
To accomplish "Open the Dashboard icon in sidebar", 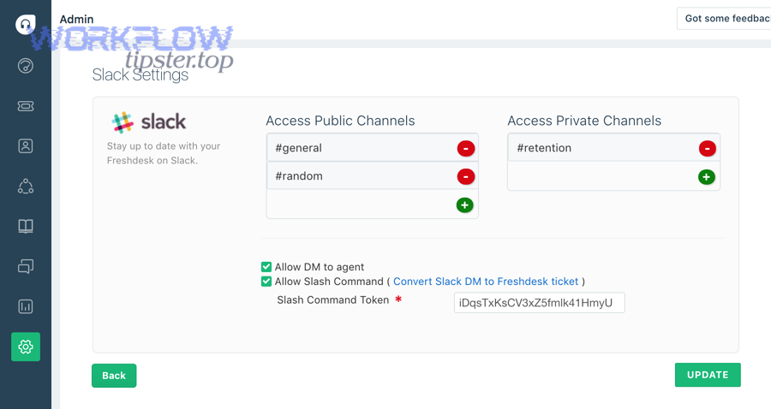I will tap(26, 66).
